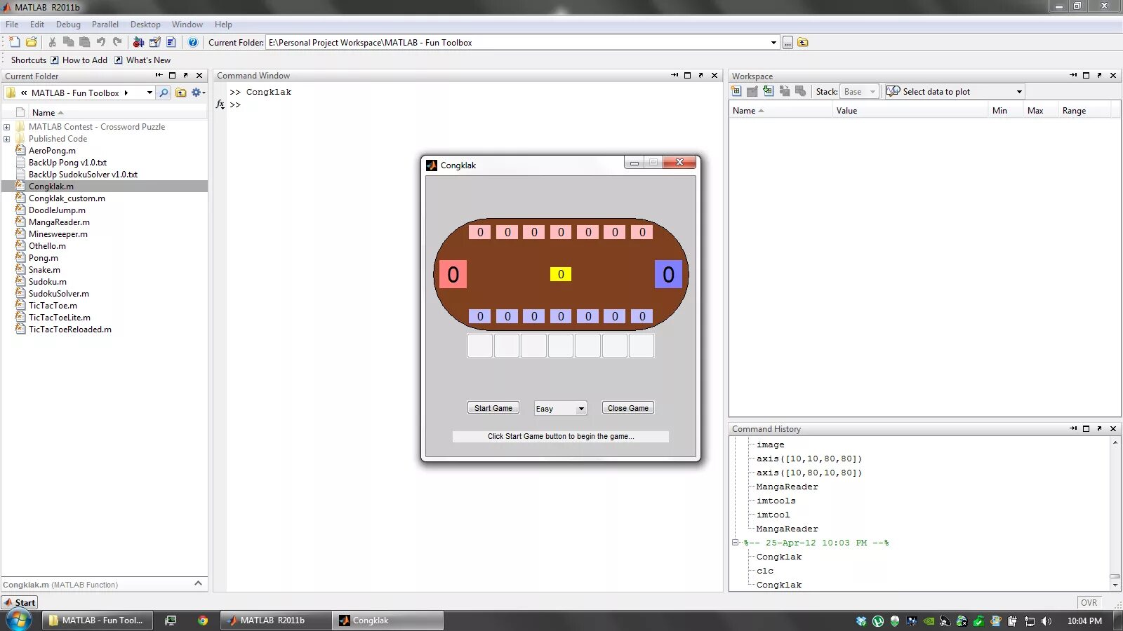Select Minesweeper.m in file list
Viewport: 1123px width, 631px height.
[x=58, y=234]
